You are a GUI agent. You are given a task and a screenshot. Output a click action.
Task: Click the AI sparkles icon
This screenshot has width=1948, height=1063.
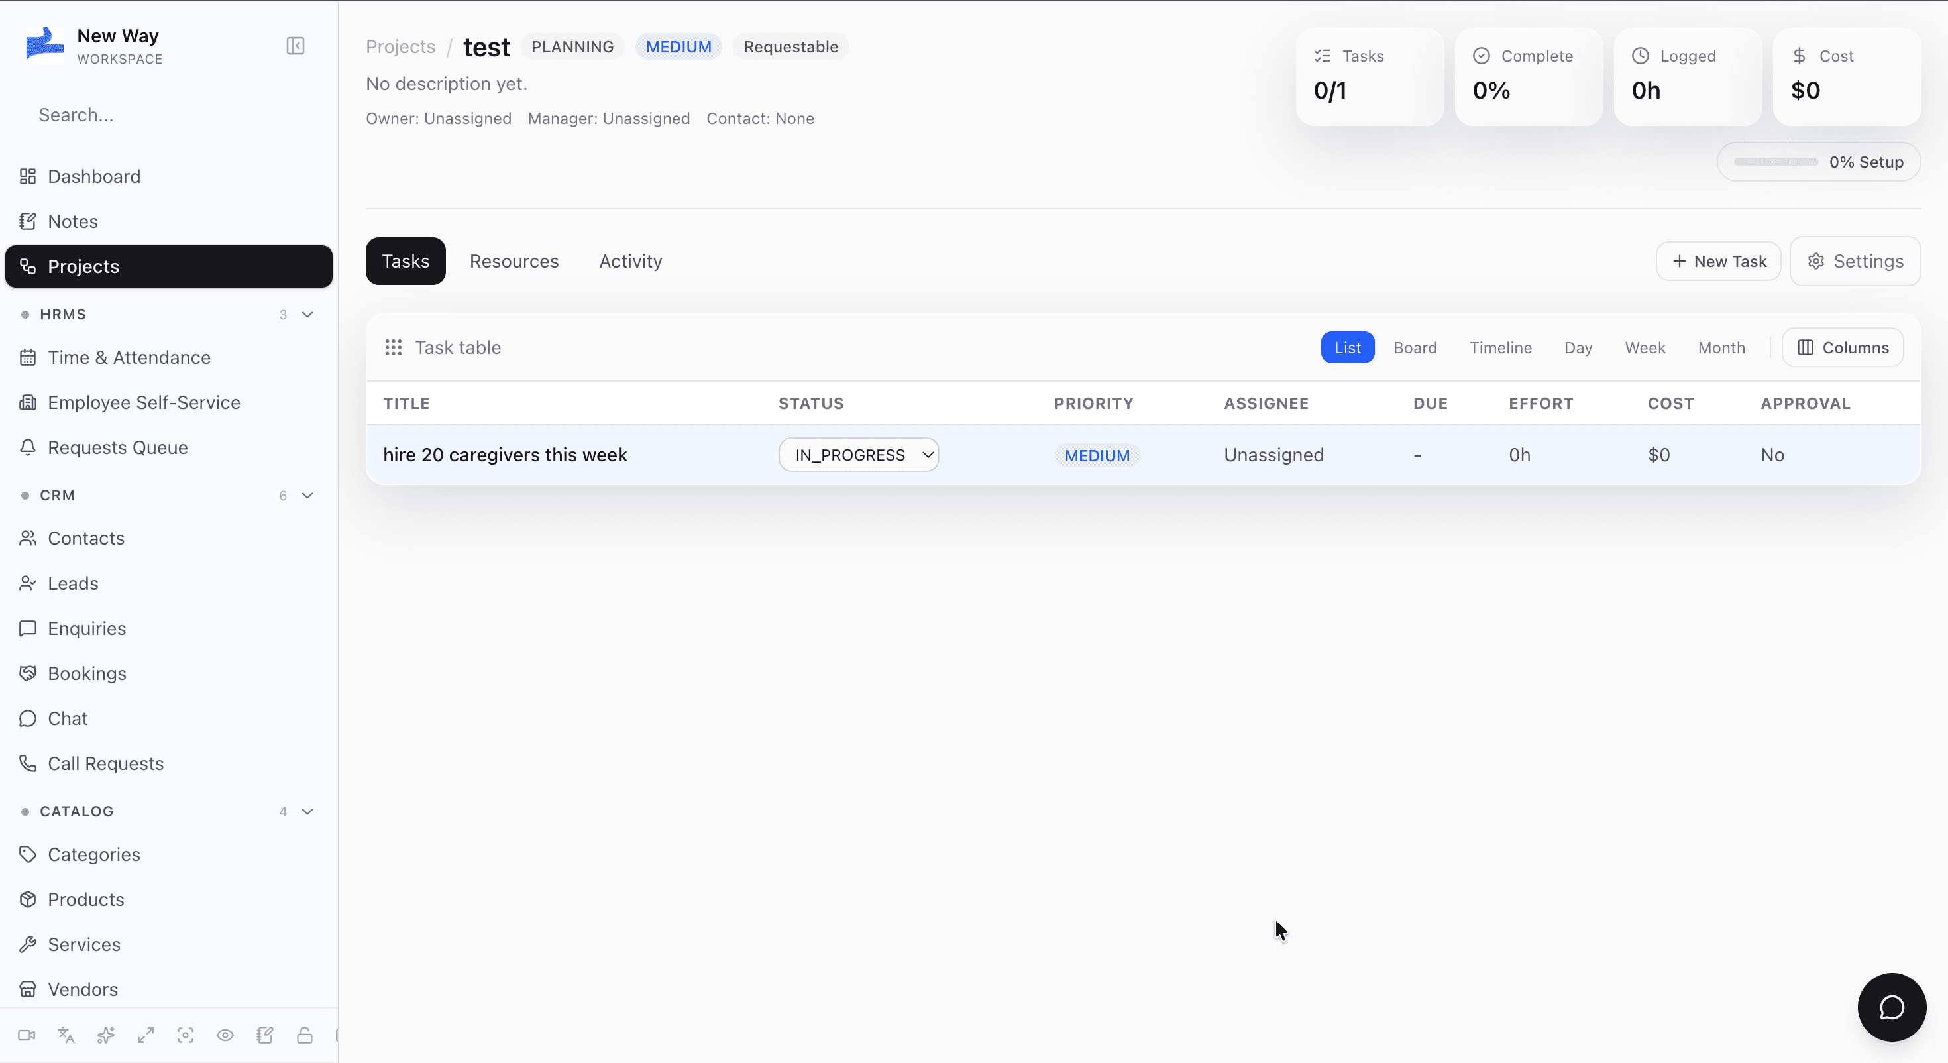click(106, 1035)
